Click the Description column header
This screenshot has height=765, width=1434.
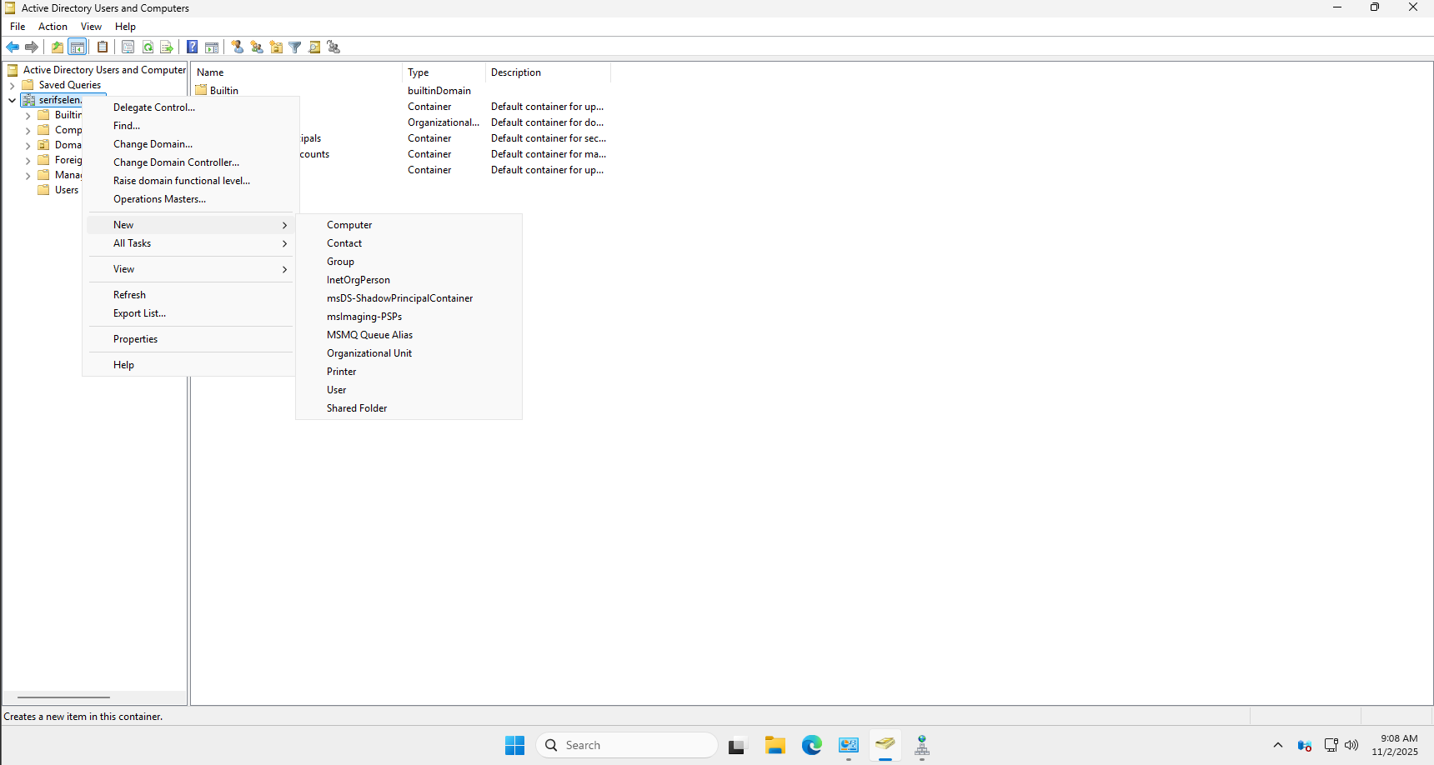click(x=516, y=72)
